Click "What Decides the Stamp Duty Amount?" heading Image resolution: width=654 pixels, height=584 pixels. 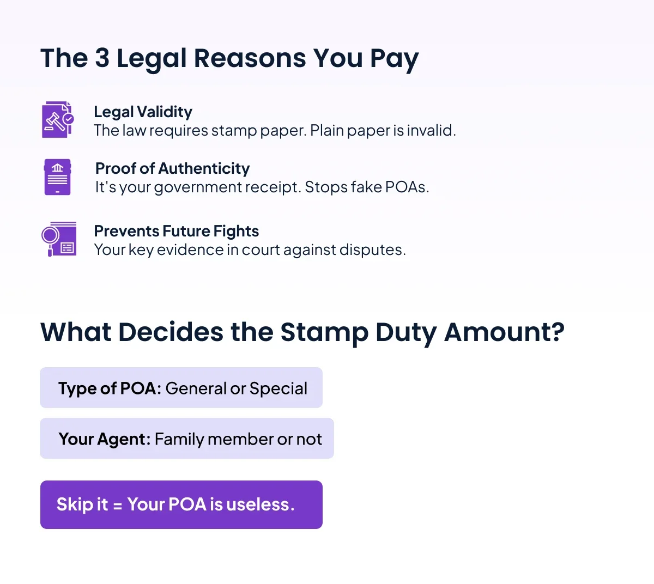point(302,332)
